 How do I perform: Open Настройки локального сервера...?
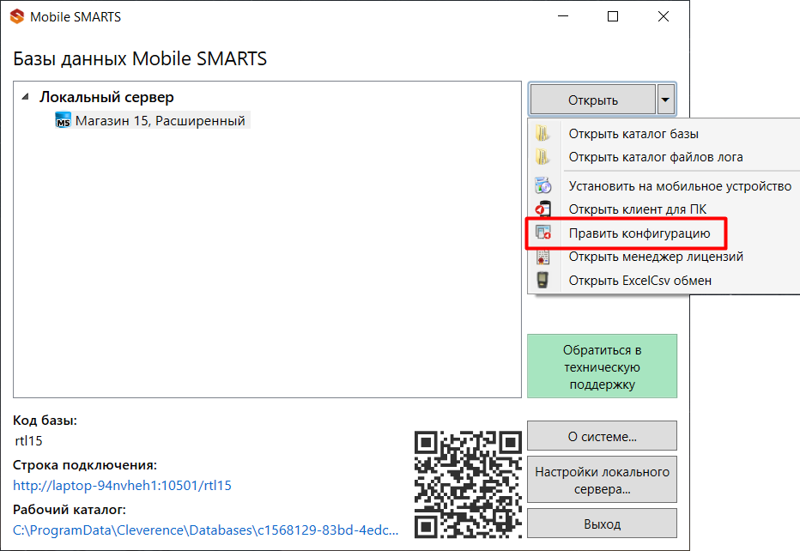(602, 480)
